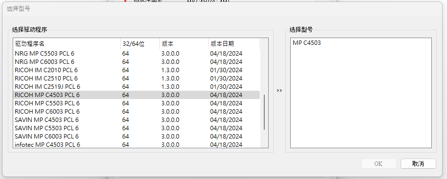Image resolution: width=447 pixels, height=179 pixels.
Task: Select NRG MP C5503 PCL 6 driver
Action: pyautogui.click(x=136, y=54)
